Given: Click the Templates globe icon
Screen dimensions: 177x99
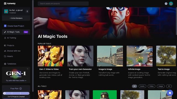Looking at the screenshot, I should [x=5, y=64].
